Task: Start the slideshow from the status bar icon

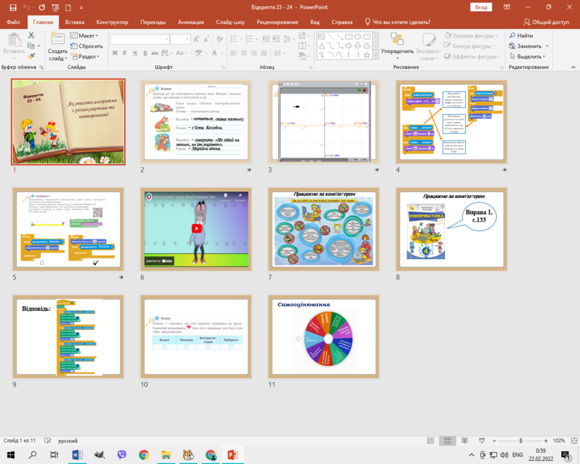Action: click(482, 441)
